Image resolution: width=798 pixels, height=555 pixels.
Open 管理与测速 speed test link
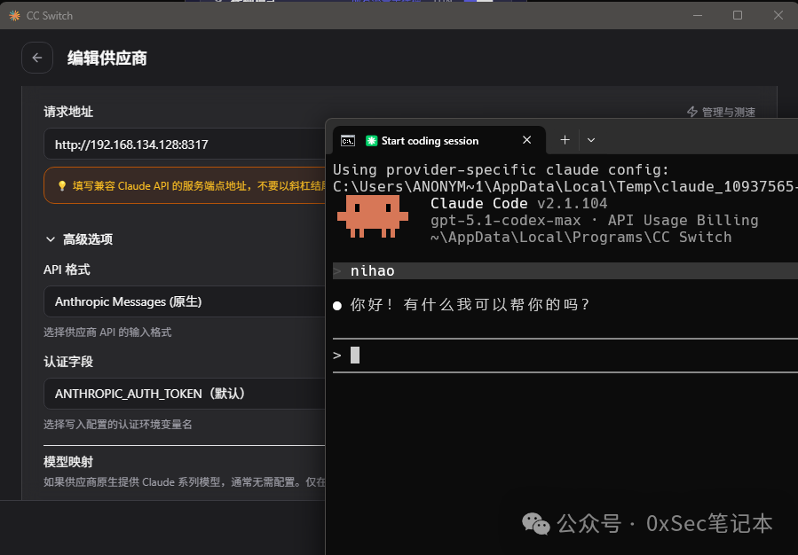coord(721,112)
